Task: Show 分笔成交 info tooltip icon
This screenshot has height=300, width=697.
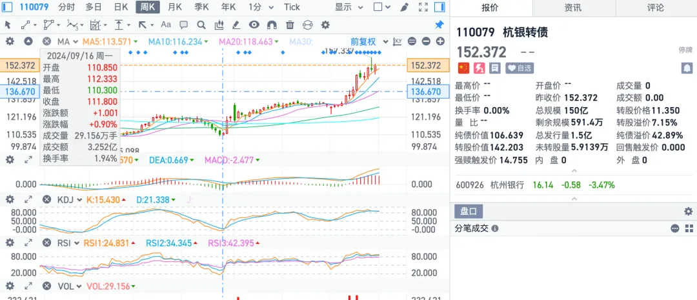Action: (495, 228)
